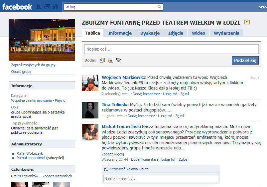Switch to the Tablica tab
Image resolution: width=267 pixels, height=187 pixels.
point(93,33)
